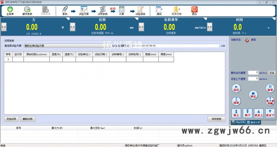Open 试样参数 specimen parameters icon
This screenshot has height=147, width=277.
[102, 11]
